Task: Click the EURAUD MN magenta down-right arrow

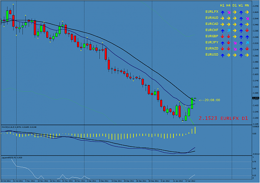Action: pos(247,18)
